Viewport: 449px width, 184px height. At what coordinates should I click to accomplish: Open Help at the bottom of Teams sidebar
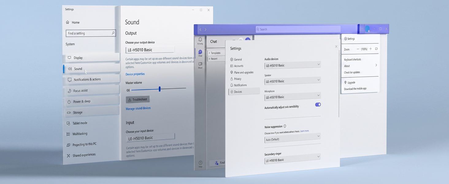point(200,164)
